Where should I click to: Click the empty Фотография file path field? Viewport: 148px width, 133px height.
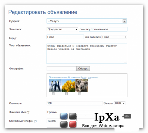61,68
